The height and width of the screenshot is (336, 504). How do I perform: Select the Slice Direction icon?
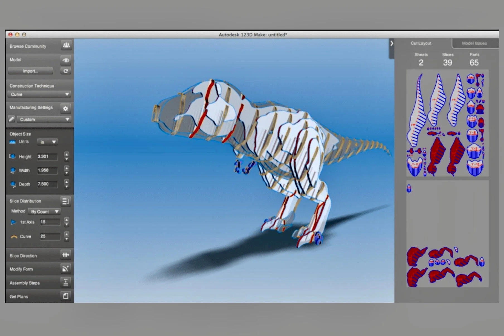coord(66,255)
